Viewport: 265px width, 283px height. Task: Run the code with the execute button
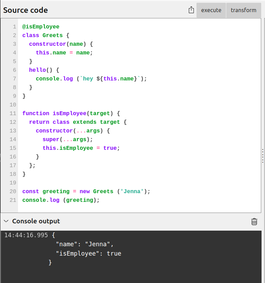coord(211,10)
